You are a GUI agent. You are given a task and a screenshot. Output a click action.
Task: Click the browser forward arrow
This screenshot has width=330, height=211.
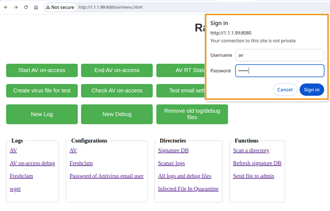[x=16, y=7]
